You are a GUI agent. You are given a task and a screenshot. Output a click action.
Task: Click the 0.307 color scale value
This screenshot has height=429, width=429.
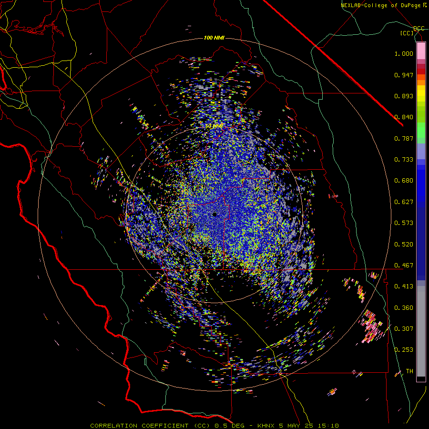pos(404,328)
